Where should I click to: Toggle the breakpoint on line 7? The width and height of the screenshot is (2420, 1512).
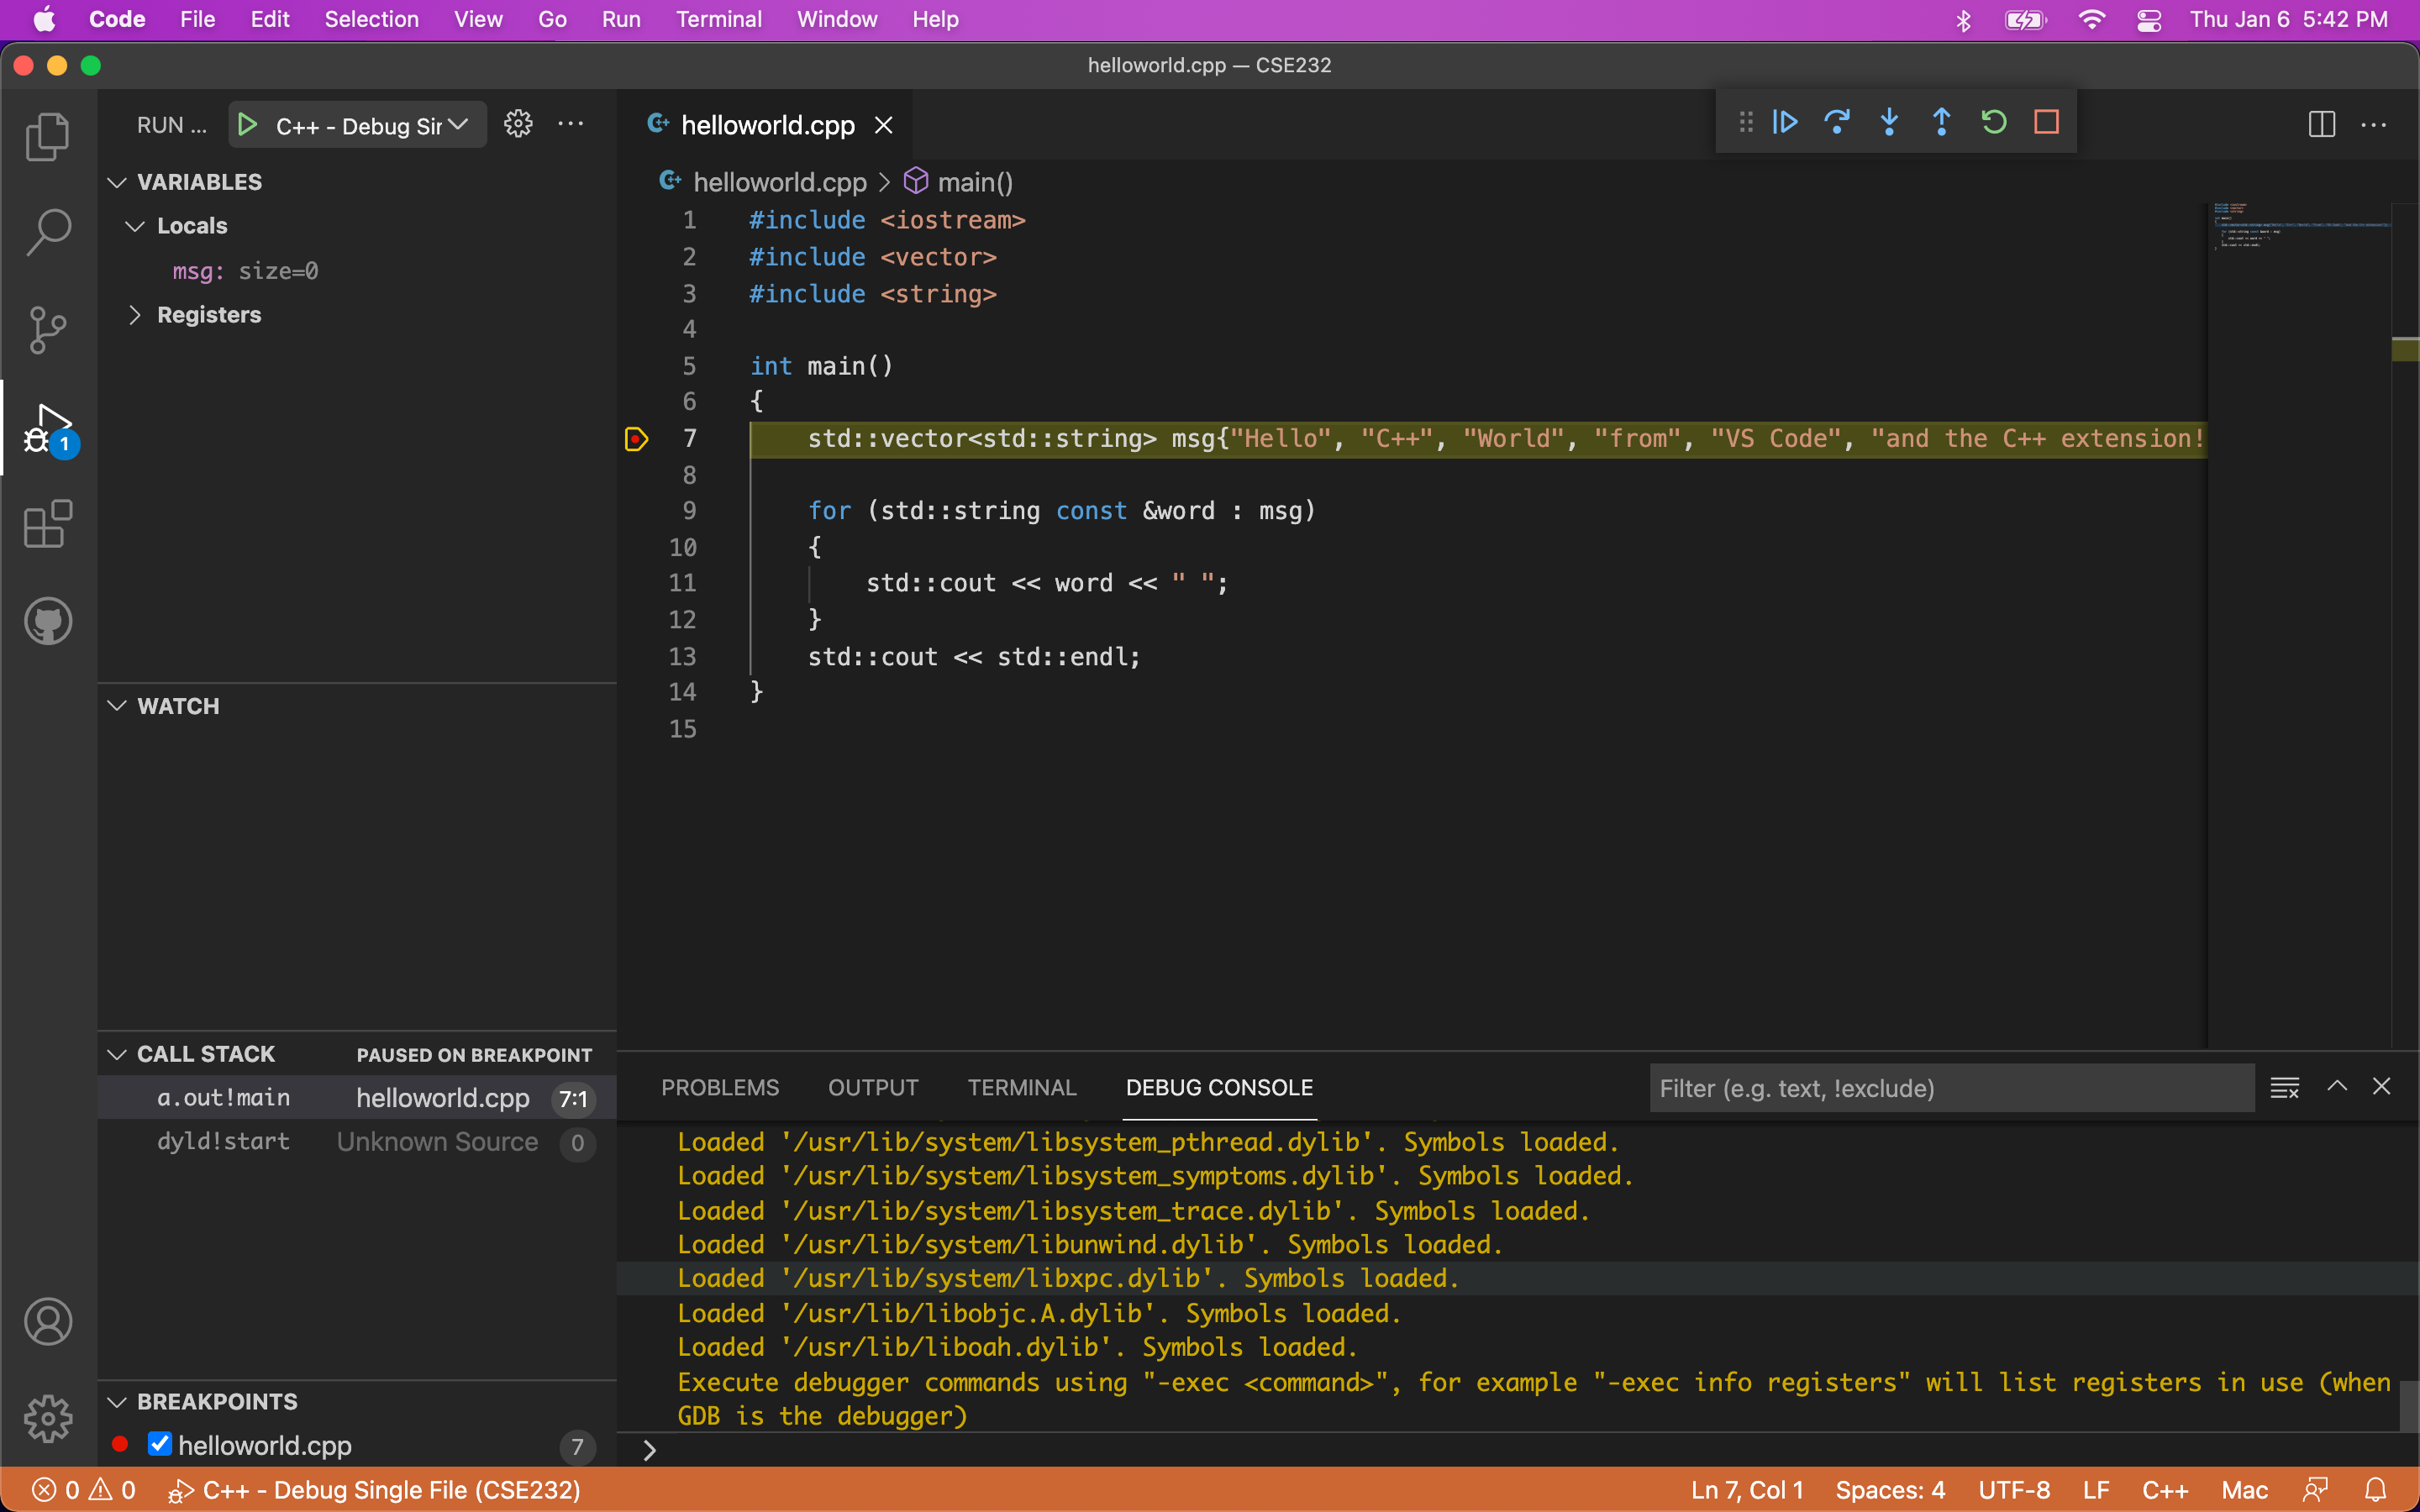tap(636, 439)
